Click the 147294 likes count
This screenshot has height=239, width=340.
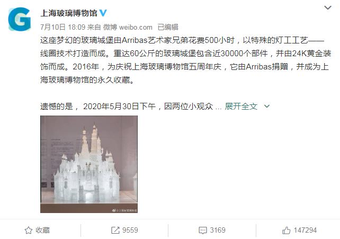[305, 230]
